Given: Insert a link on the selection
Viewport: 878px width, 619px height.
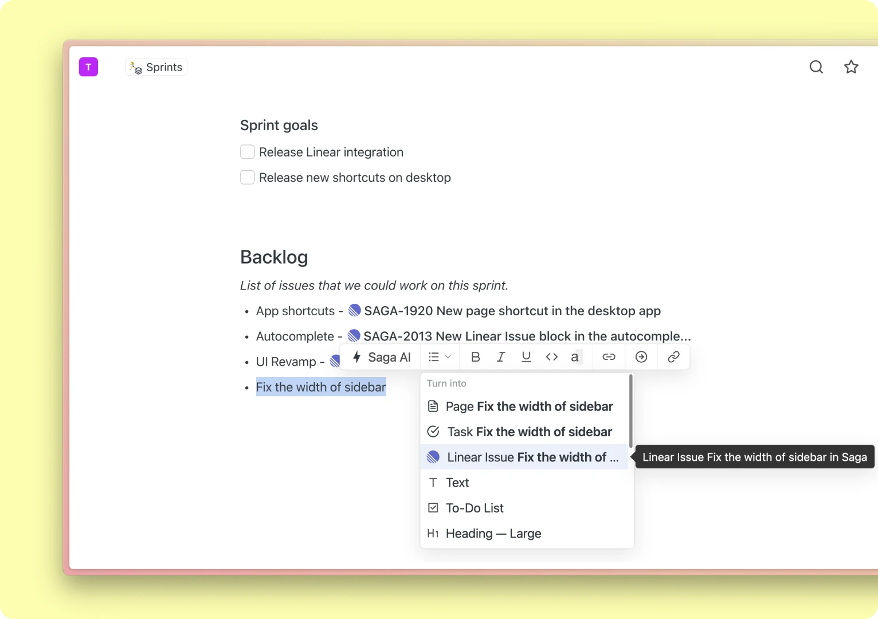Looking at the screenshot, I should [608, 356].
